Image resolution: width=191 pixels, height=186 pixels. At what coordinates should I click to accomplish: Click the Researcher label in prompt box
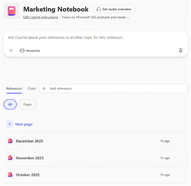pos(33,51)
